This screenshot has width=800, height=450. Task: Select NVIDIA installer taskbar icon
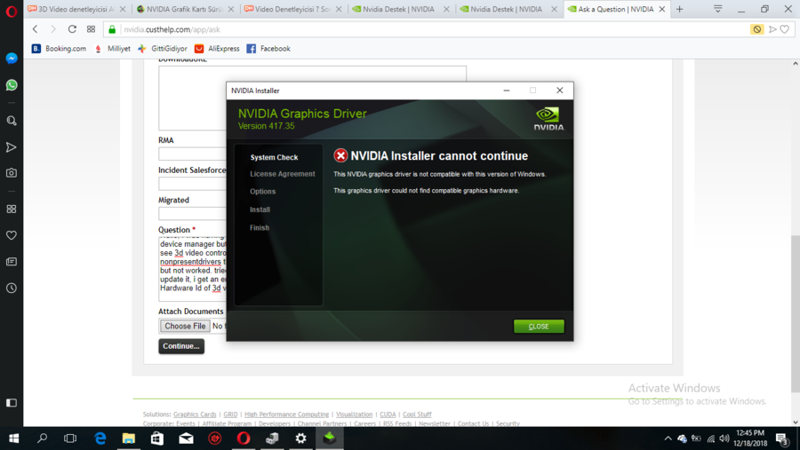click(x=330, y=438)
